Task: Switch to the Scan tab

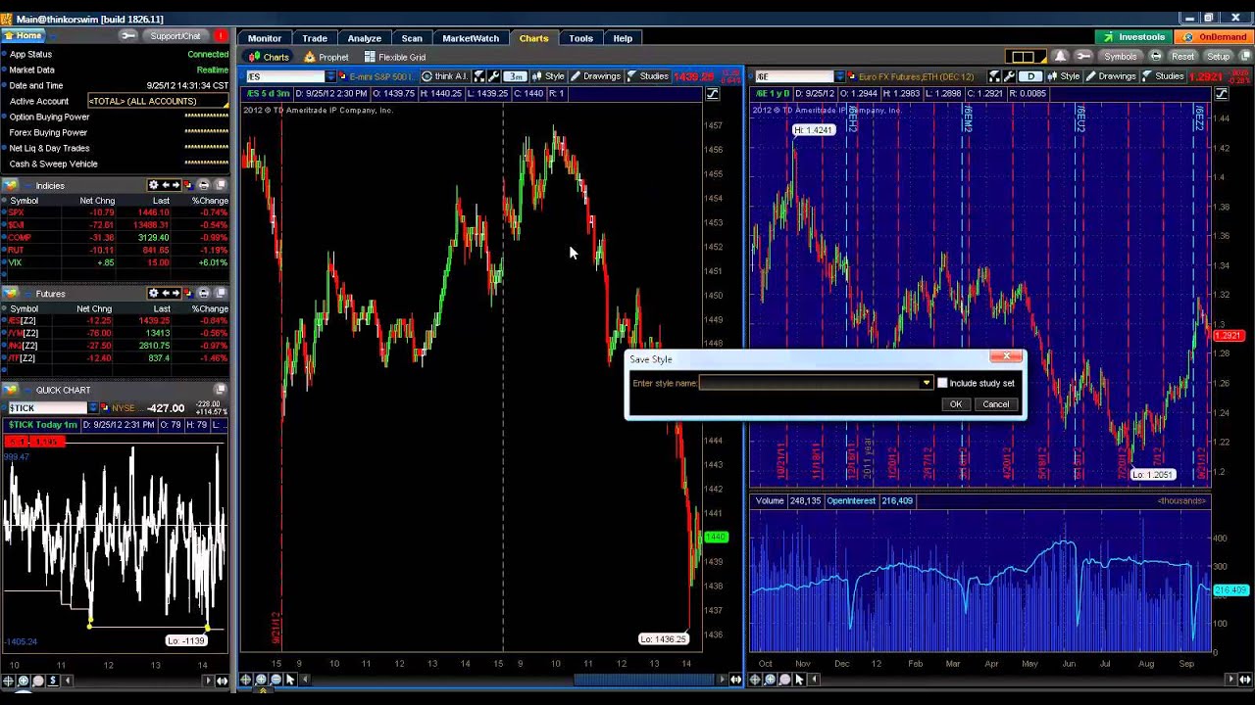Action: (412, 38)
